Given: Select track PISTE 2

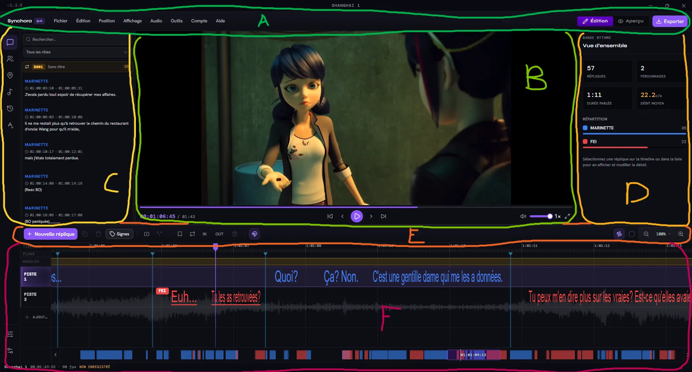Looking at the screenshot, I should [35, 297].
